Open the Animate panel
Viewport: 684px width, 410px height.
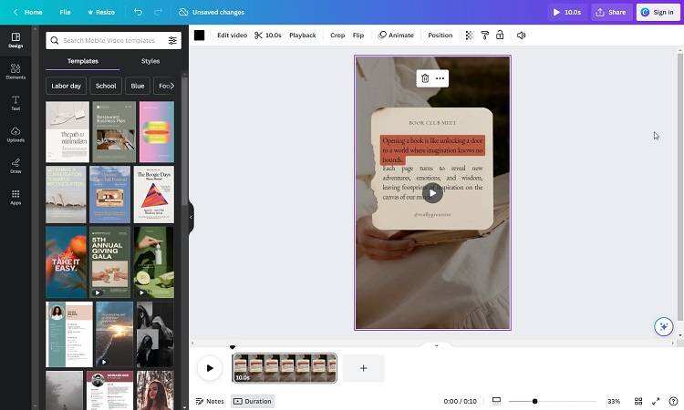tap(396, 36)
